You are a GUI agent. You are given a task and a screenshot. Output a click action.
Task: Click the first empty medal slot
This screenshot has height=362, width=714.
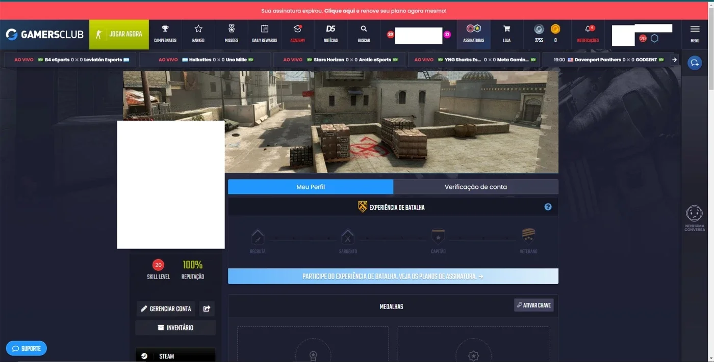tap(313, 345)
